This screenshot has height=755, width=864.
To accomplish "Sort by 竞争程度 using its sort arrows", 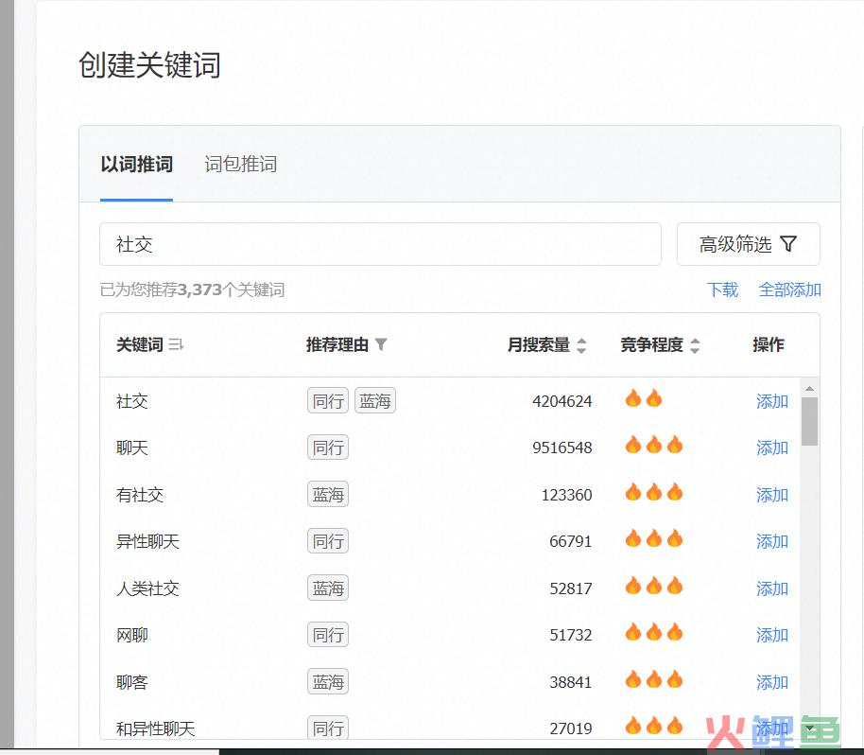I will 695,345.
